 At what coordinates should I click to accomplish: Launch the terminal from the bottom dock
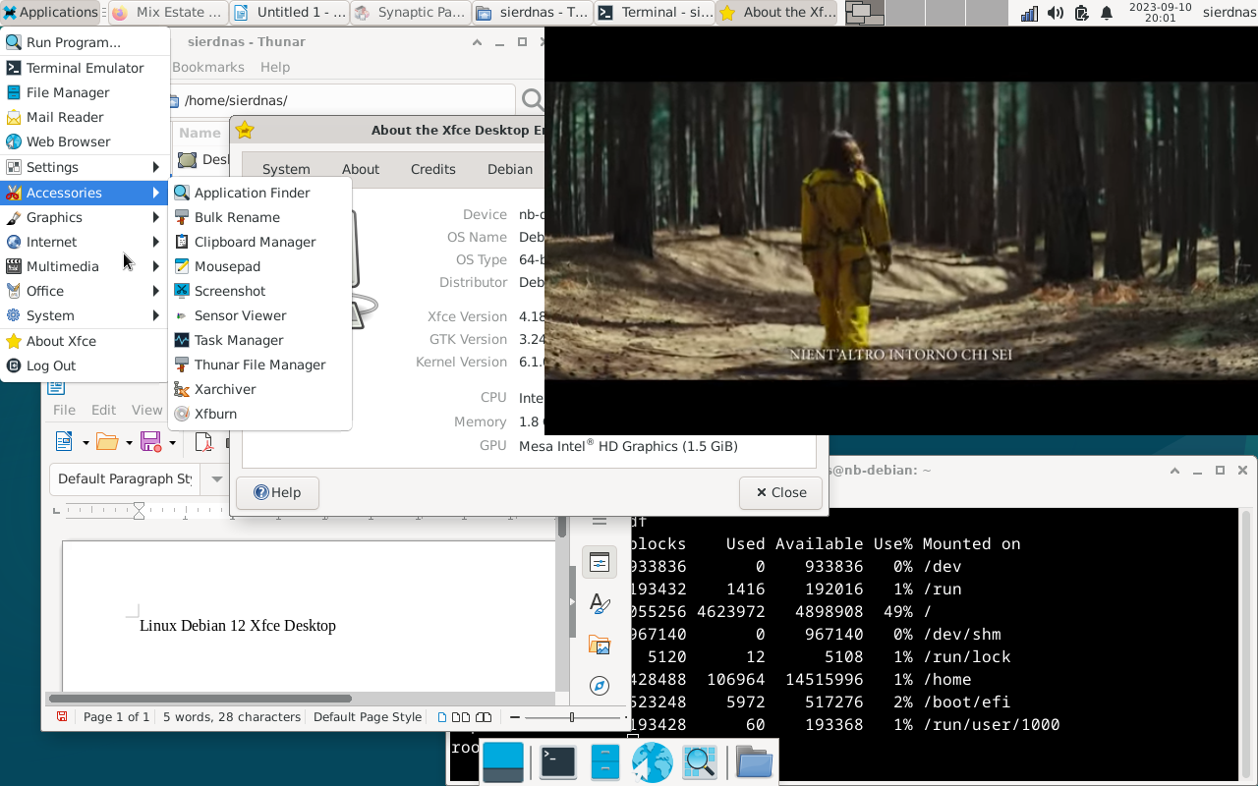pos(558,761)
